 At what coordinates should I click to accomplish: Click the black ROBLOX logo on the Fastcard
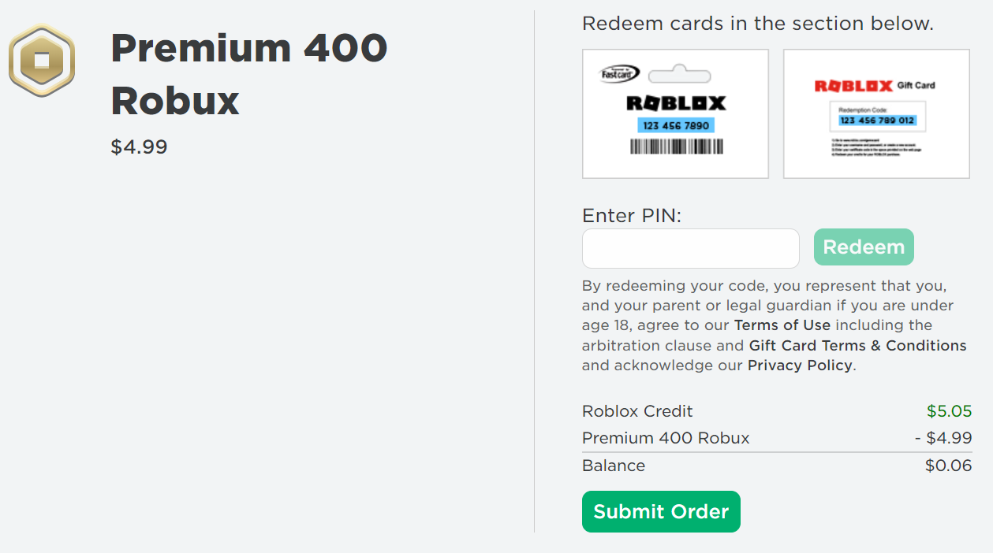pos(676,103)
